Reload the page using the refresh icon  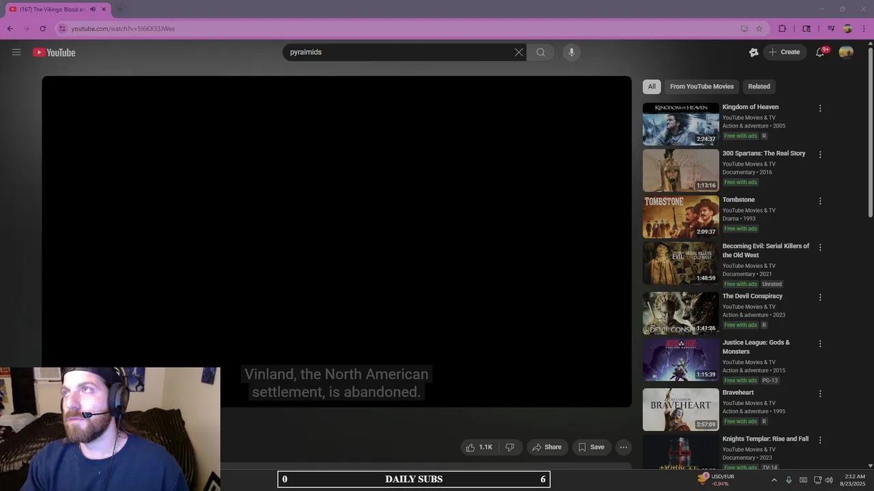tap(42, 29)
